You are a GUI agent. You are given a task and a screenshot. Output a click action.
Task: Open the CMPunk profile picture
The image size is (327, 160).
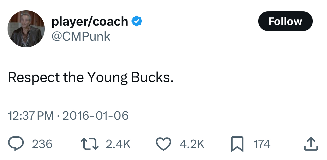point(26,29)
